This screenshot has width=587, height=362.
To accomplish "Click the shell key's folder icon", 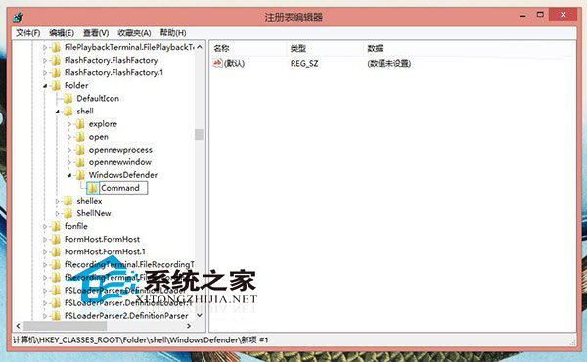I will (68, 112).
